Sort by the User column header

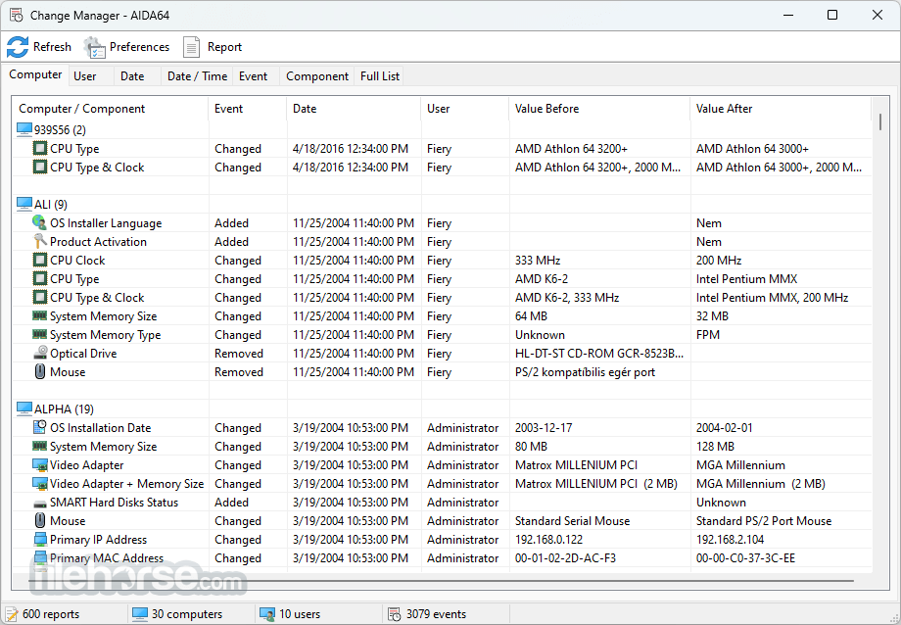pos(464,109)
